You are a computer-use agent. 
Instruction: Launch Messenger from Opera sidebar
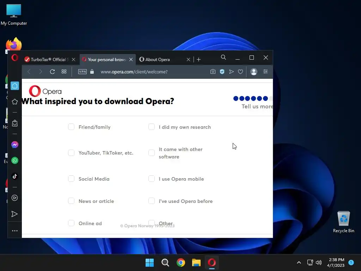pyautogui.click(x=15, y=145)
